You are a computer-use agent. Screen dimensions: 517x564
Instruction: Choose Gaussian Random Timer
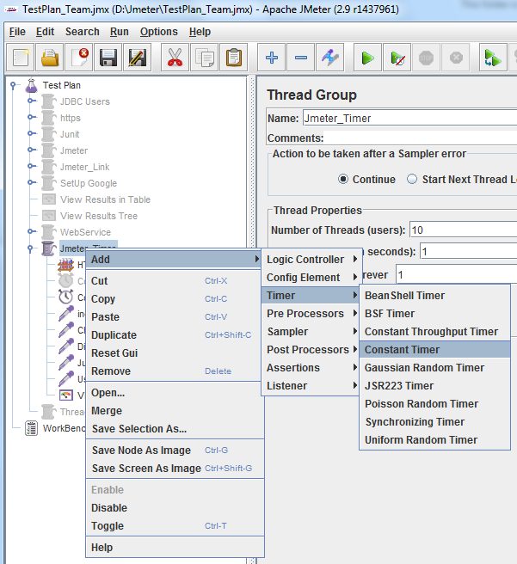[434, 368]
